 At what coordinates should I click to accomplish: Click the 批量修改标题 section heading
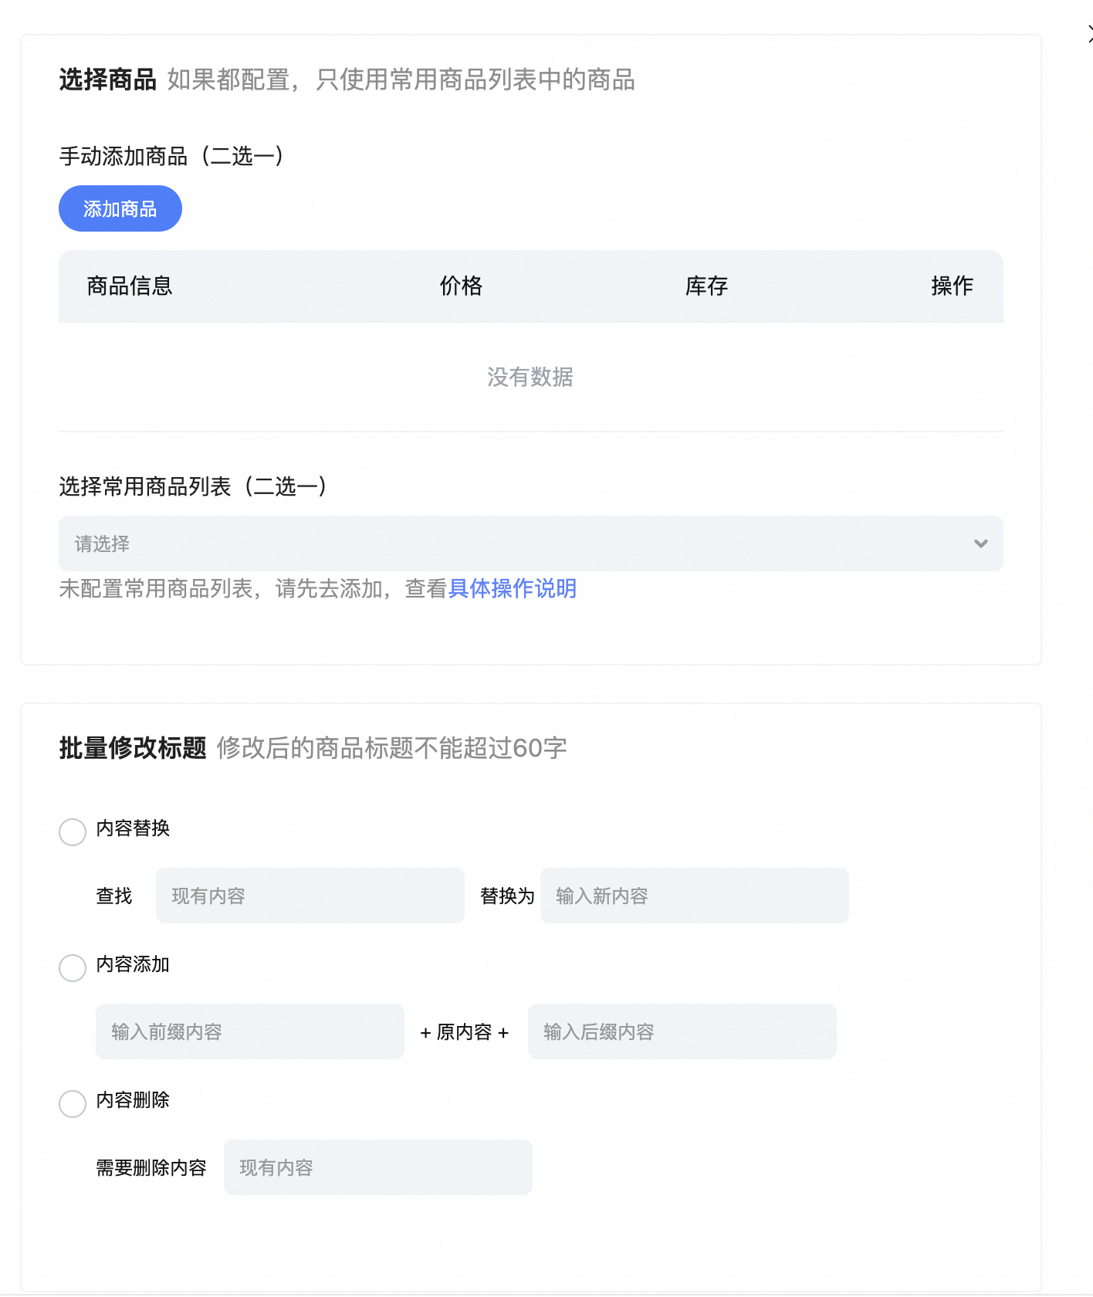tap(132, 748)
